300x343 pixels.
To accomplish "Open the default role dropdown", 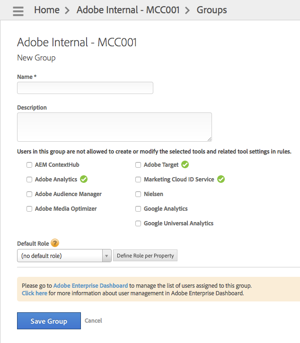I will (64, 256).
